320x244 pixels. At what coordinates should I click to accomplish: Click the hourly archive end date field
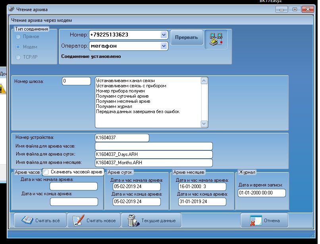[x=74, y=202]
